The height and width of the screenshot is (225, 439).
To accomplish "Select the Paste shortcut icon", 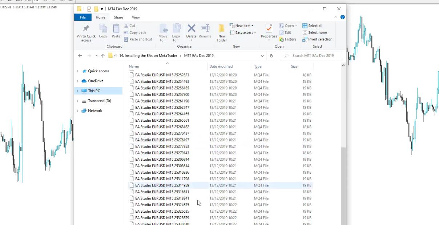I will click(125, 39).
